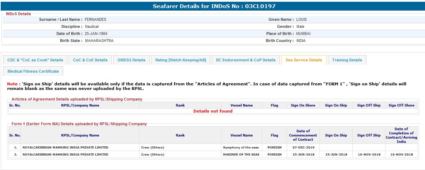Click serial number 2. in Form 1 table
Screen dimensions: 425x170
[16, 154]
